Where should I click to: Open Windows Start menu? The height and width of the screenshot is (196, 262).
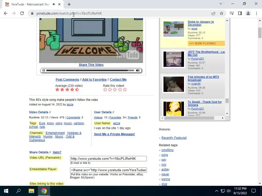coord(6,191)
